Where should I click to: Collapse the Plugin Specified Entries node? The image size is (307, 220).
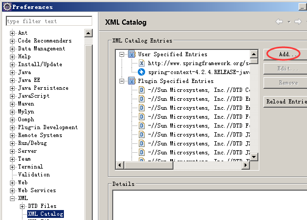(x=122, y=81)
